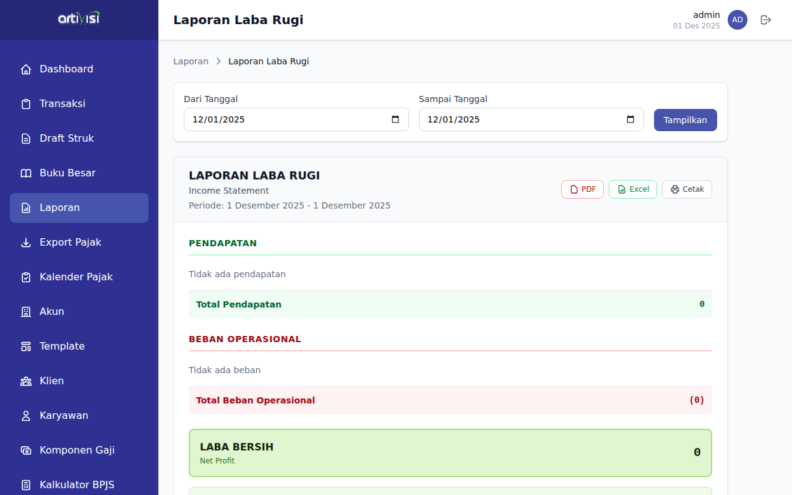Click the Buku Besar book icon
The width and height of the screenshot is (792, 495).
(x=26, y=173)
